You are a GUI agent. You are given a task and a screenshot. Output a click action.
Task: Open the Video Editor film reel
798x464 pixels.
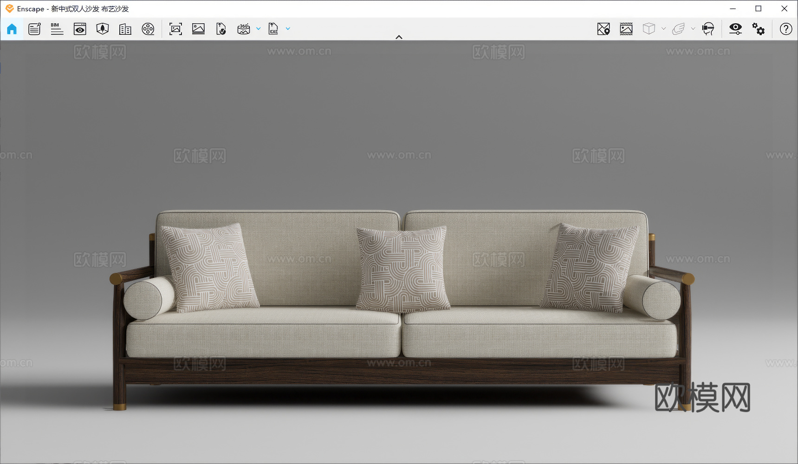pyautogui.click(x=148, y=29)
